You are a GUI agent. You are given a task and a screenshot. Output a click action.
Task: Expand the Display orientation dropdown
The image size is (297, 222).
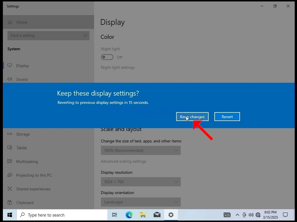141,202
